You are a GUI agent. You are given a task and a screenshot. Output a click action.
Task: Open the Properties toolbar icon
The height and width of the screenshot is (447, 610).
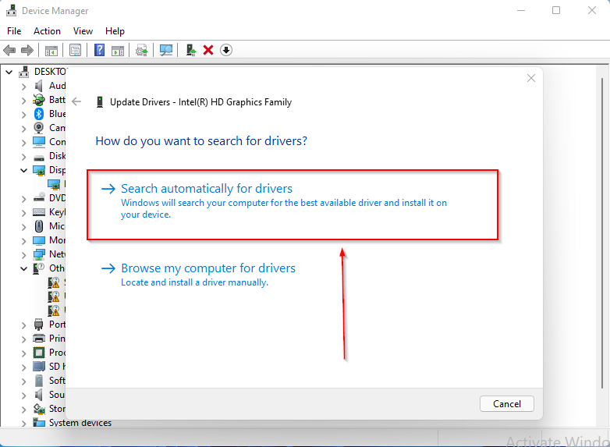tap(75, 50)
